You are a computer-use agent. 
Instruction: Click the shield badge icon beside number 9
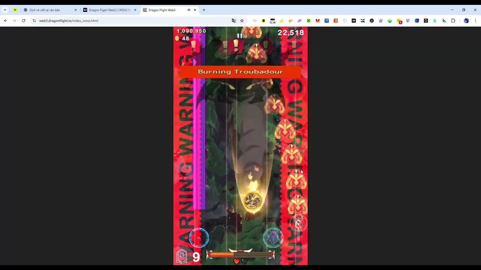pos(182,257)
